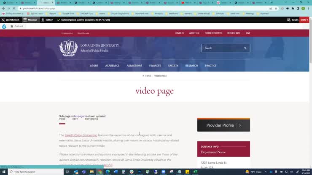The image size is (312, 175).
Task: Click the Future Students link
Action: click(213, 33)
